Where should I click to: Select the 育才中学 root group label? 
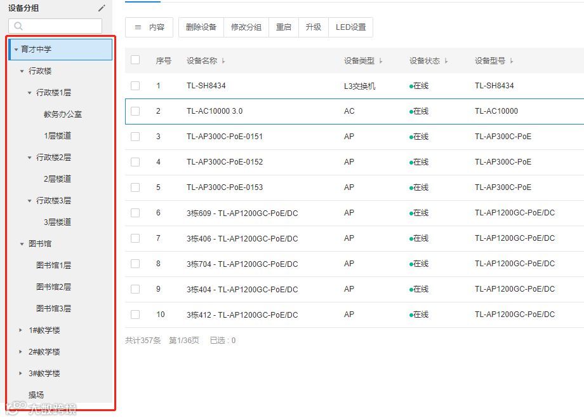tap(36, 49)
